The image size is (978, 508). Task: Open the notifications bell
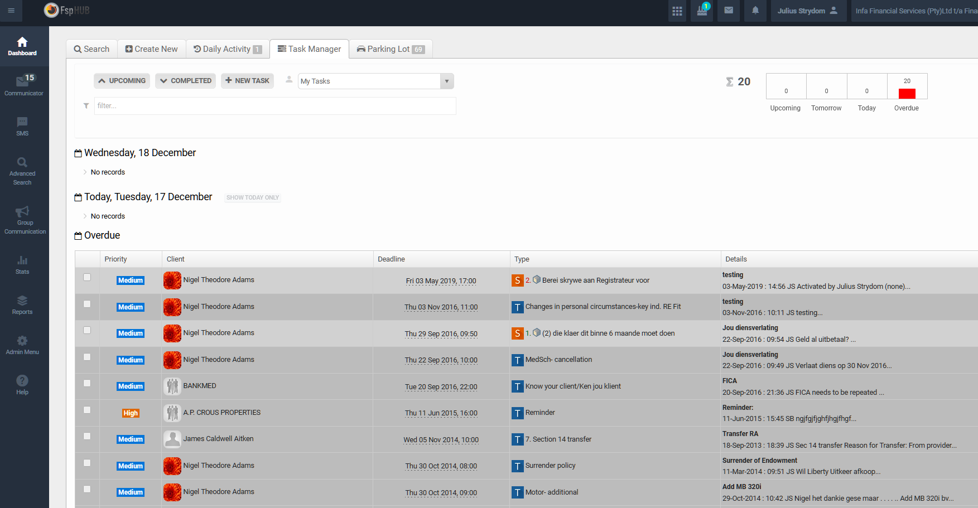point(755,11)
